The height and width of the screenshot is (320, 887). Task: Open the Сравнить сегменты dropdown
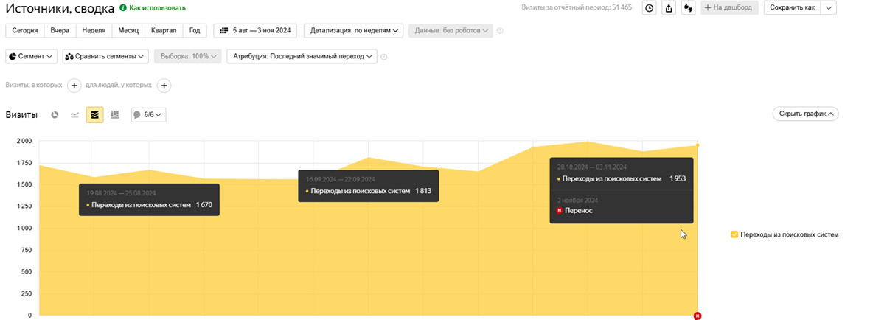tap(106, 56)
